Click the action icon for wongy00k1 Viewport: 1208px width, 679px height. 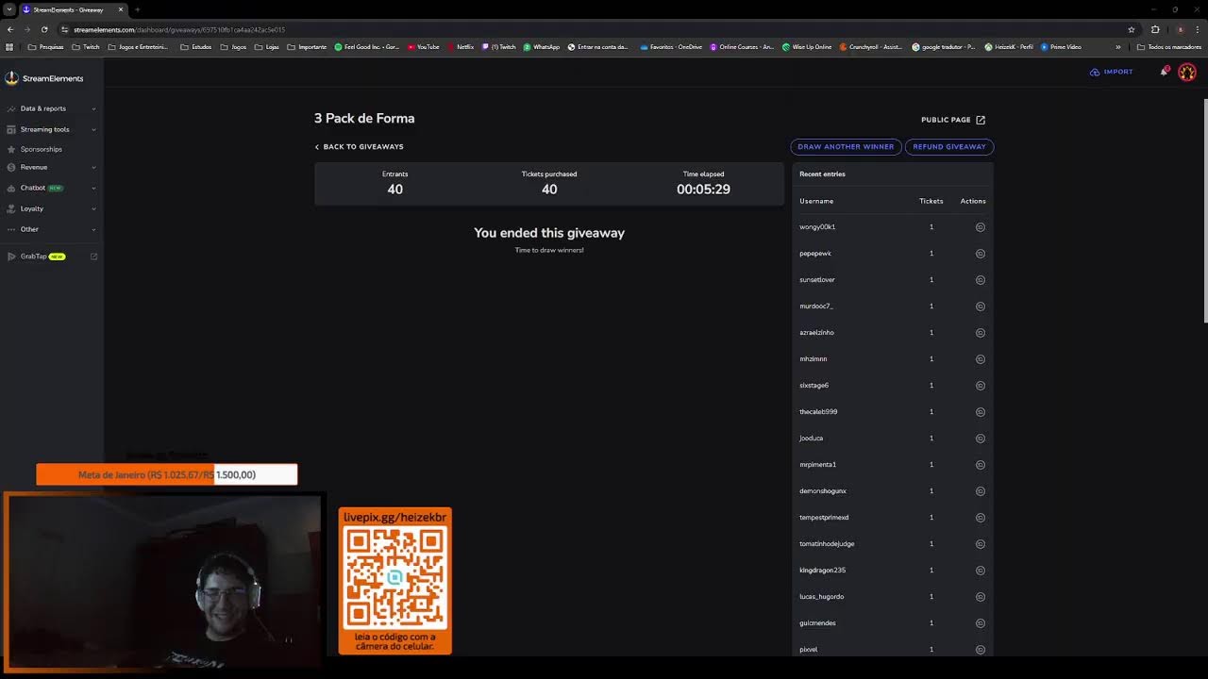[980, 227]
